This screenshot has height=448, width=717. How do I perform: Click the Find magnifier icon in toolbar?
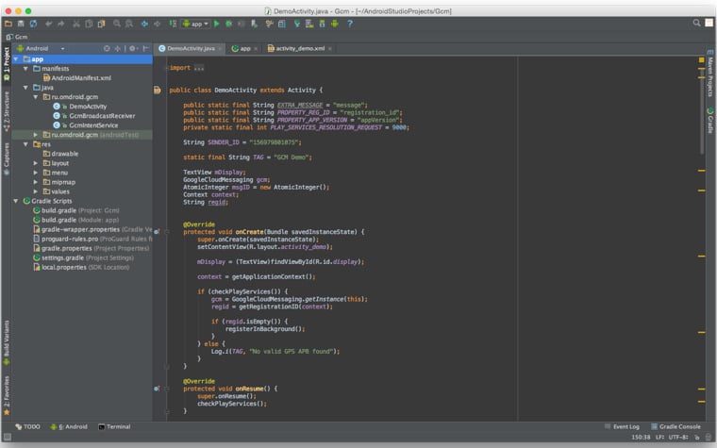pos(117,24)
